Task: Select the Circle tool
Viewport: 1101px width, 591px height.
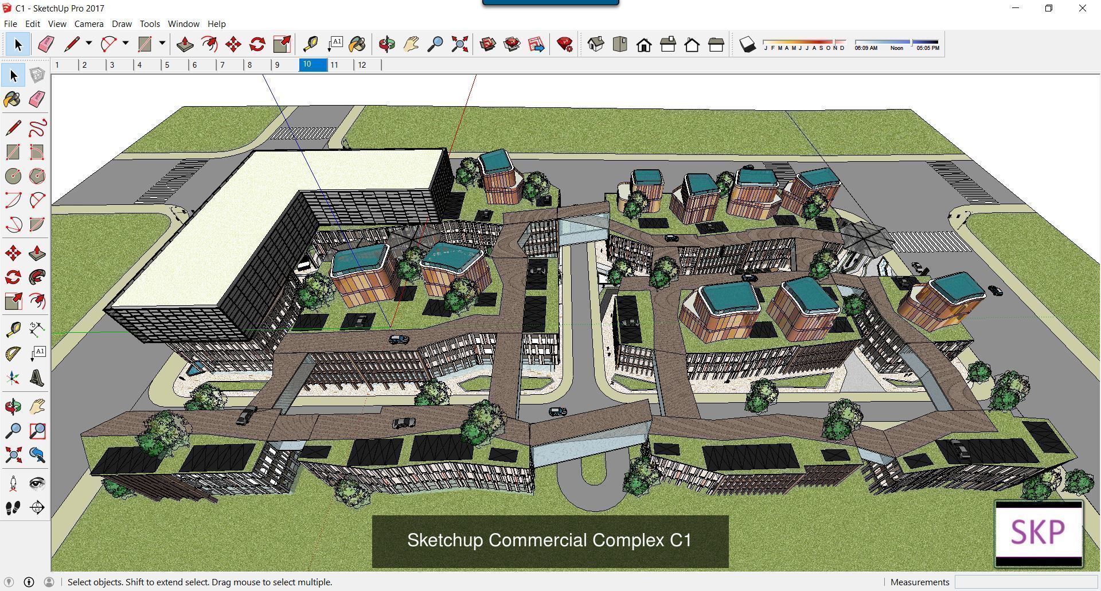Action: (x=13, y=176)
